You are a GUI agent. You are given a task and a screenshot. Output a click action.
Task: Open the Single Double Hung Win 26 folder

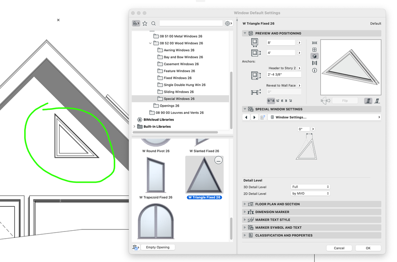tap(184, 85)
